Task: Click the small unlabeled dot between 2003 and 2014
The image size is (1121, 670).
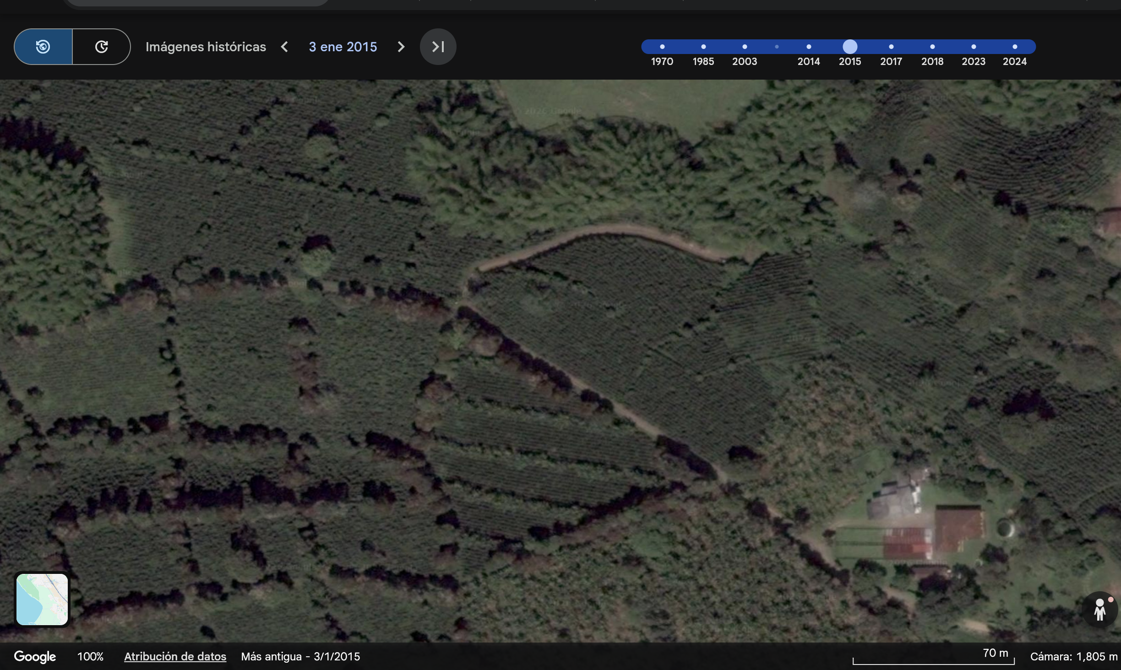Action: [x=777, y=47]
